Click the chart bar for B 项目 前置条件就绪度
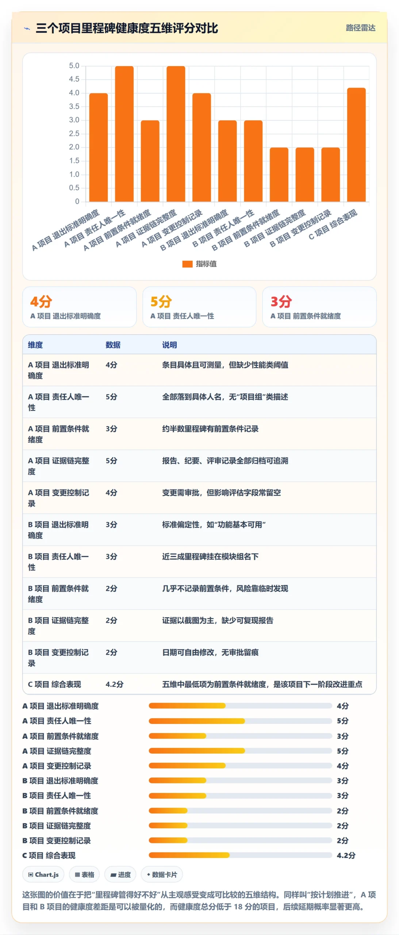This screenshot has height=935, width=399. 279,174
